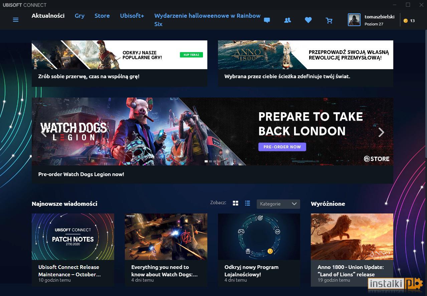Click the Ubisoft Store logo on banner
This screenshot has width=427, height=296.
click(377, 159)
